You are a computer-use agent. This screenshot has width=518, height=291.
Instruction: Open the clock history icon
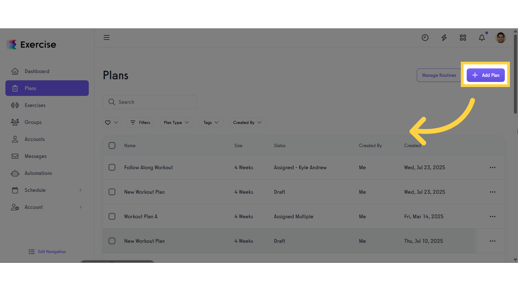(425, 38)
